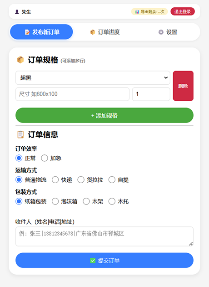
Task: Click the 订单规格 heading text
Action: (43, 60)
